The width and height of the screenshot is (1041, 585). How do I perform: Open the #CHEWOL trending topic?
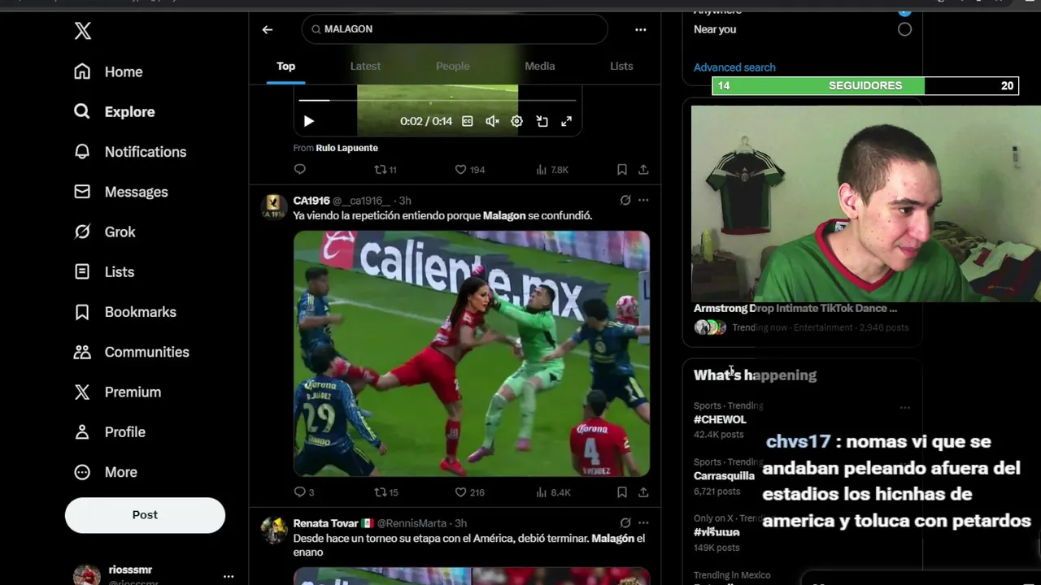(x=720, y=420)
